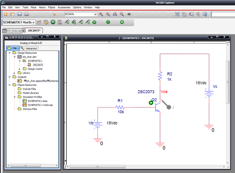Open the BC547A part dropdown arrow
The height and width of the screenshot is (173, 235).
tap(96, 14)
